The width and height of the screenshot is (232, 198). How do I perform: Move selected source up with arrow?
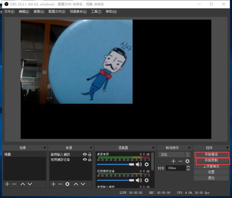point(76,184)
